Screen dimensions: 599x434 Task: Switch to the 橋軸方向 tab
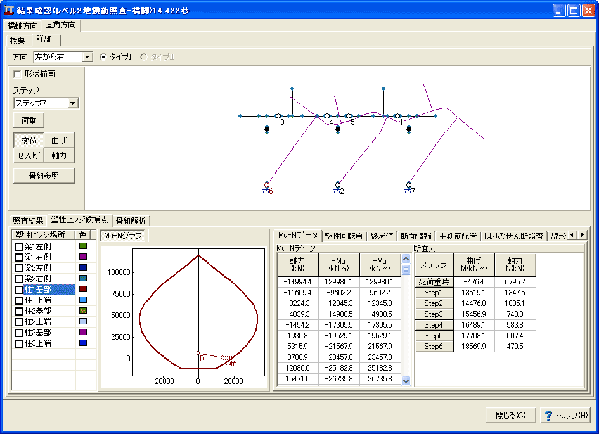[x=23, y=25]
